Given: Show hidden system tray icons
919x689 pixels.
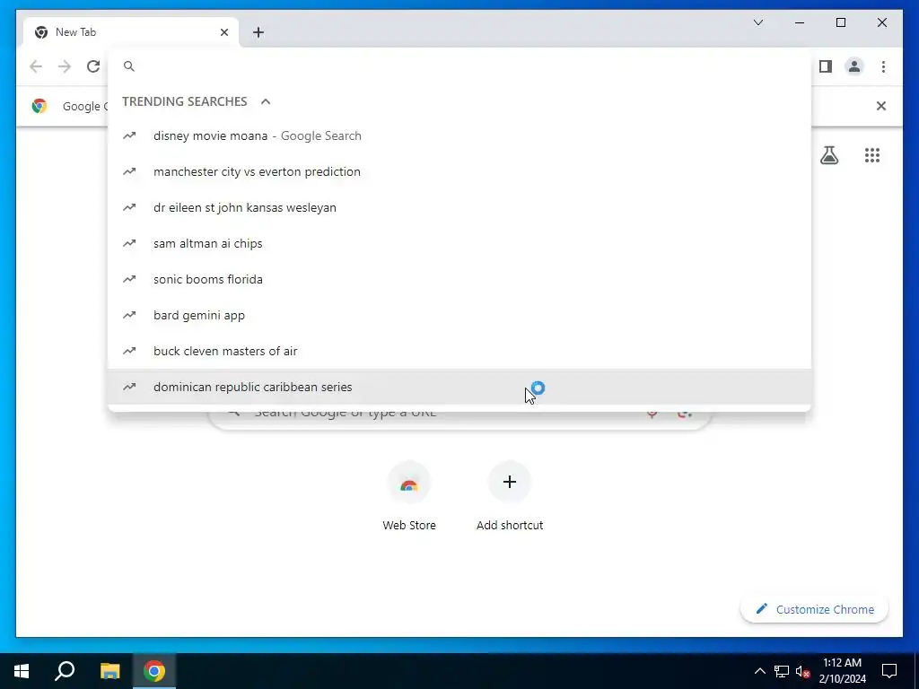Looking at the screenshot, I should [x=759, y=671].
